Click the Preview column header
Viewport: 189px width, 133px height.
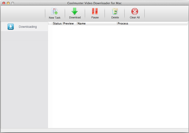tap(70, 23)
